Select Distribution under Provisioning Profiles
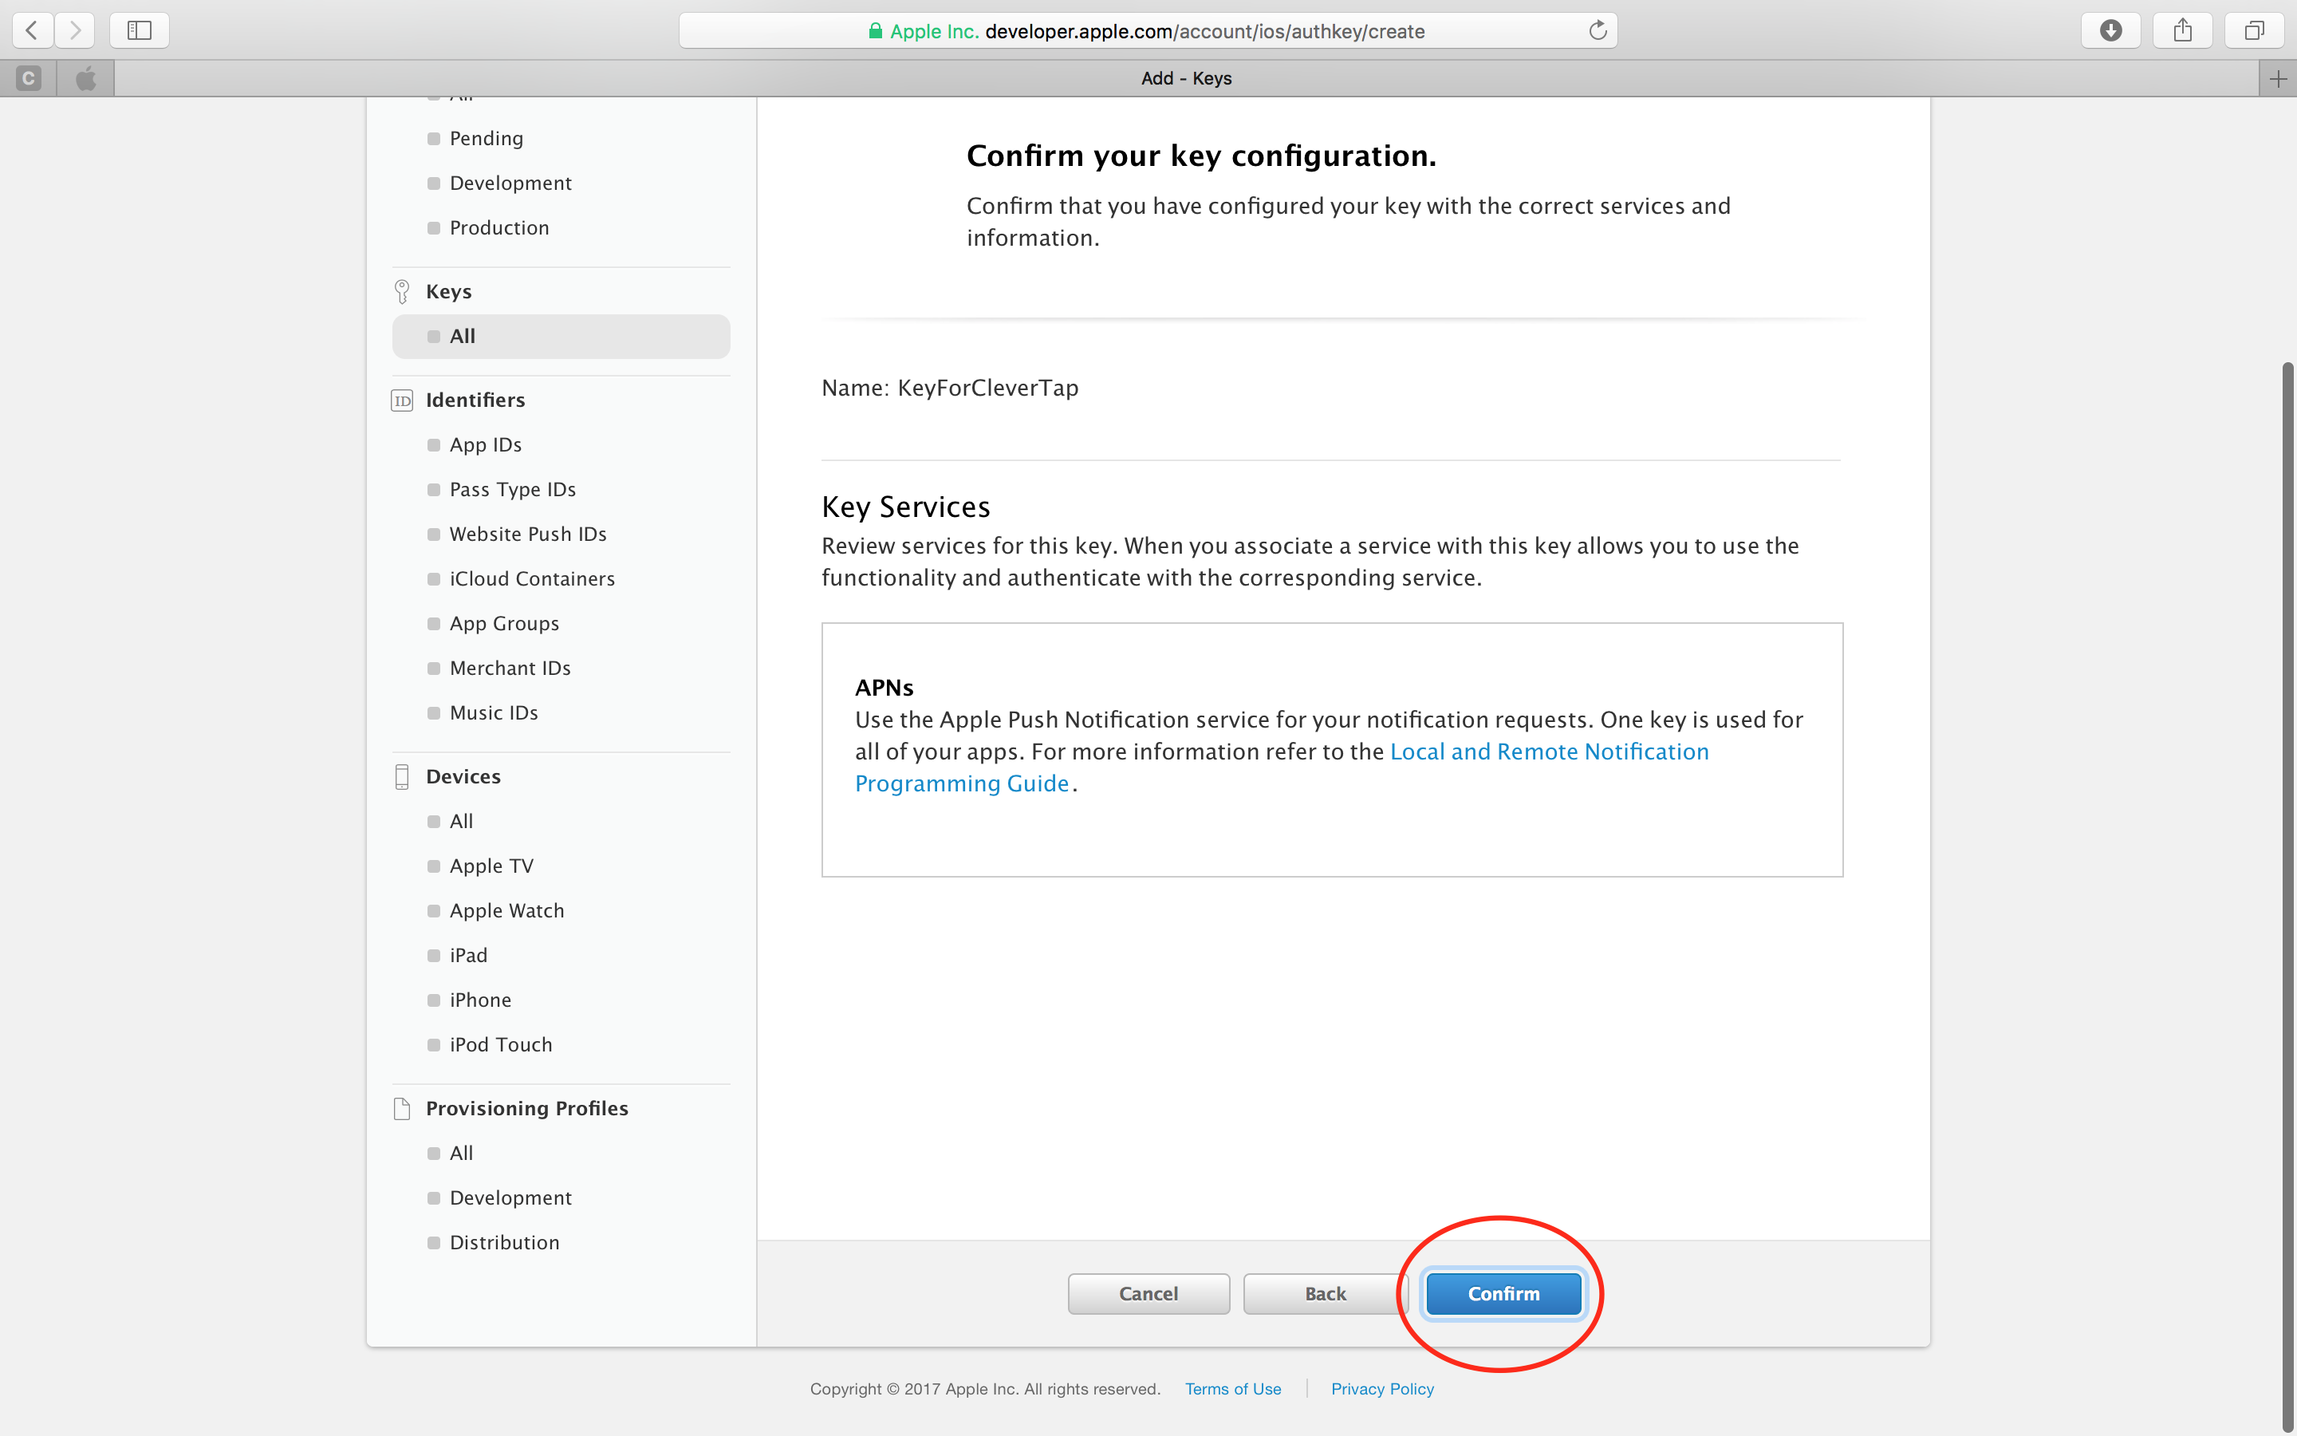2297x1436 pixels. tap(504, 1242)
